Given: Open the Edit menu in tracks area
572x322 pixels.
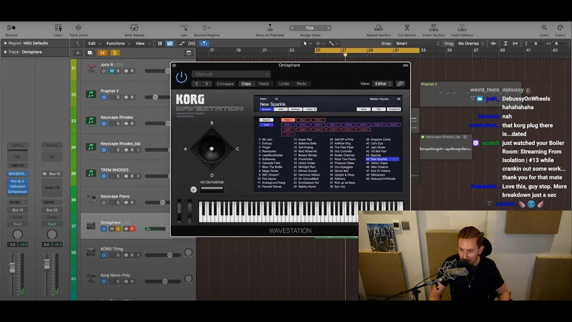Looking at the screenshot, I should (94, 43).
